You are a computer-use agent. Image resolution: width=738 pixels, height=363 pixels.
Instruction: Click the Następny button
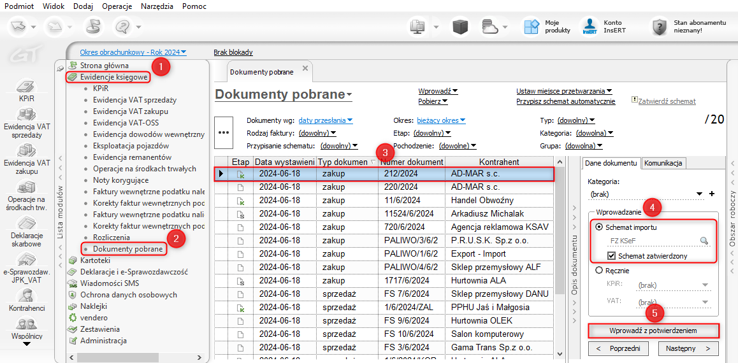688,349
